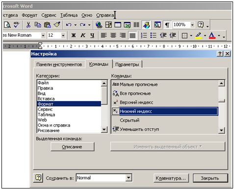
Task: Click the Команды list scrollbar thumb
Action: coord(222,101)
